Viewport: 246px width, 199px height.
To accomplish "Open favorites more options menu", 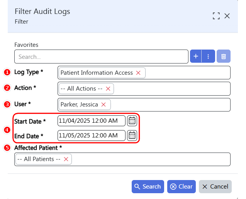I will point(208,56).
